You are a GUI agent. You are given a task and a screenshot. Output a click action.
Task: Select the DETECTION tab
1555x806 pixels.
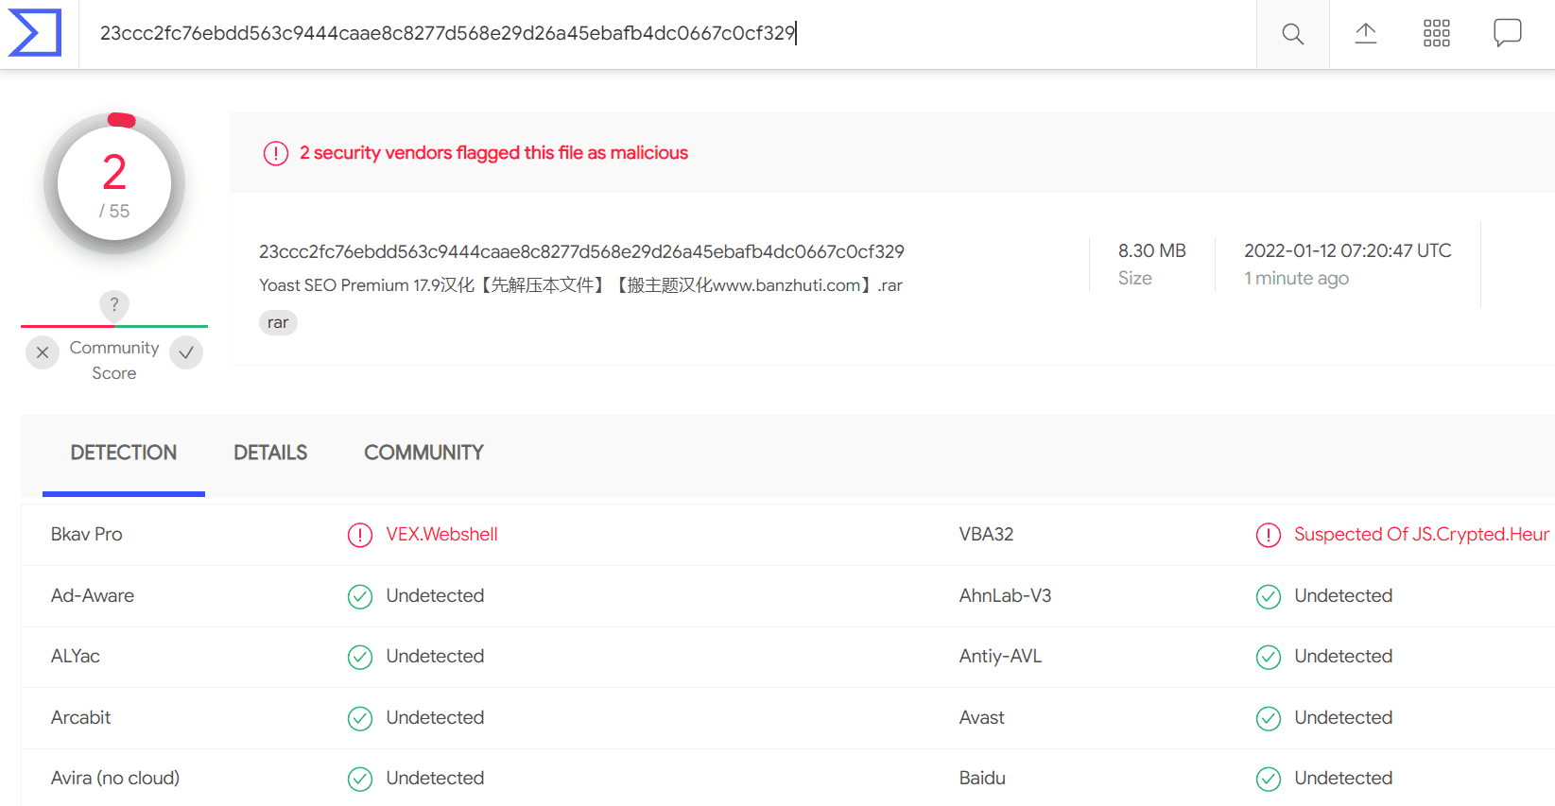(124, 453)
